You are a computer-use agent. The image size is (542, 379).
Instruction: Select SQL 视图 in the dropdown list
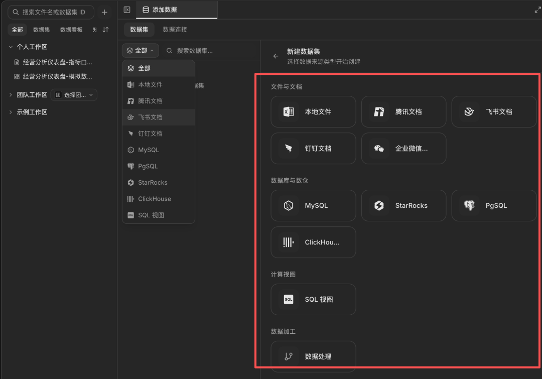tap(158, 215)
